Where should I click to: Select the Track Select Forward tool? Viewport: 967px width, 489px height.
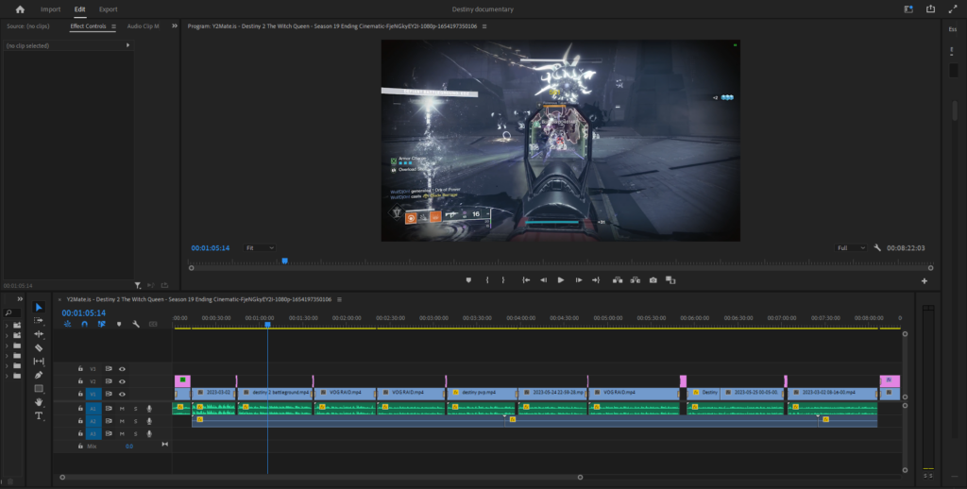[39, 321]
